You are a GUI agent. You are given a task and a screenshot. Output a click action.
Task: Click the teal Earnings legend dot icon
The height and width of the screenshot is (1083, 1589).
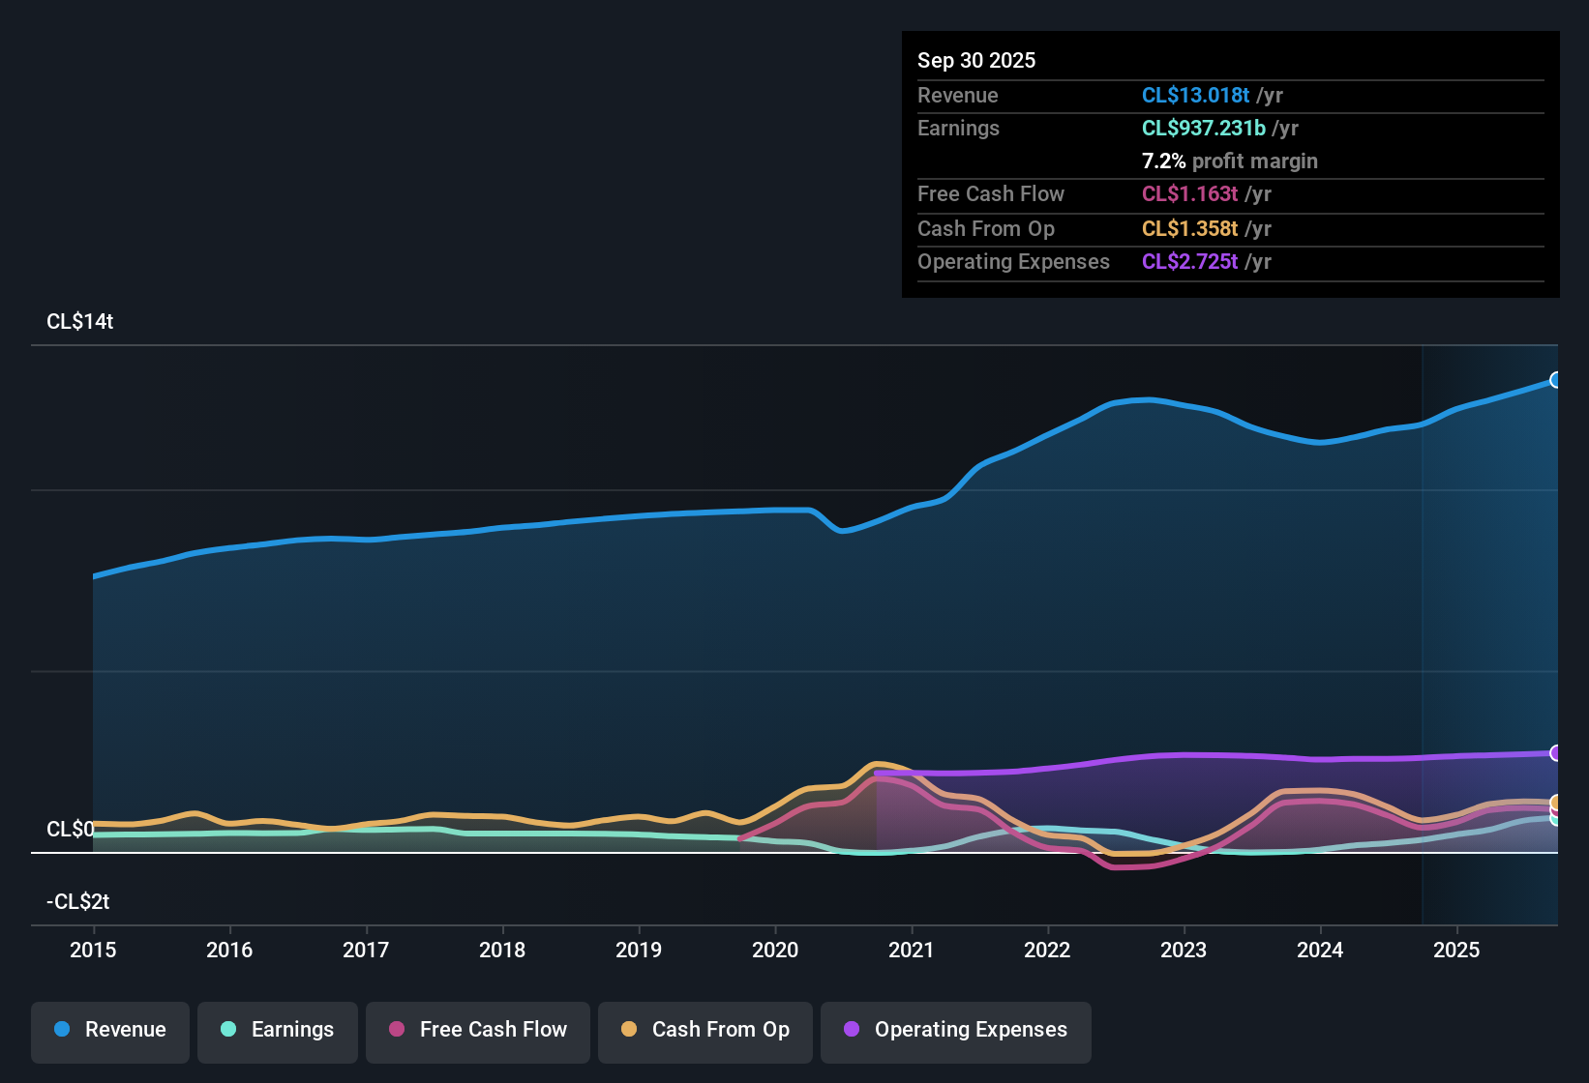pyautogui.click(x=227, y=1030)
